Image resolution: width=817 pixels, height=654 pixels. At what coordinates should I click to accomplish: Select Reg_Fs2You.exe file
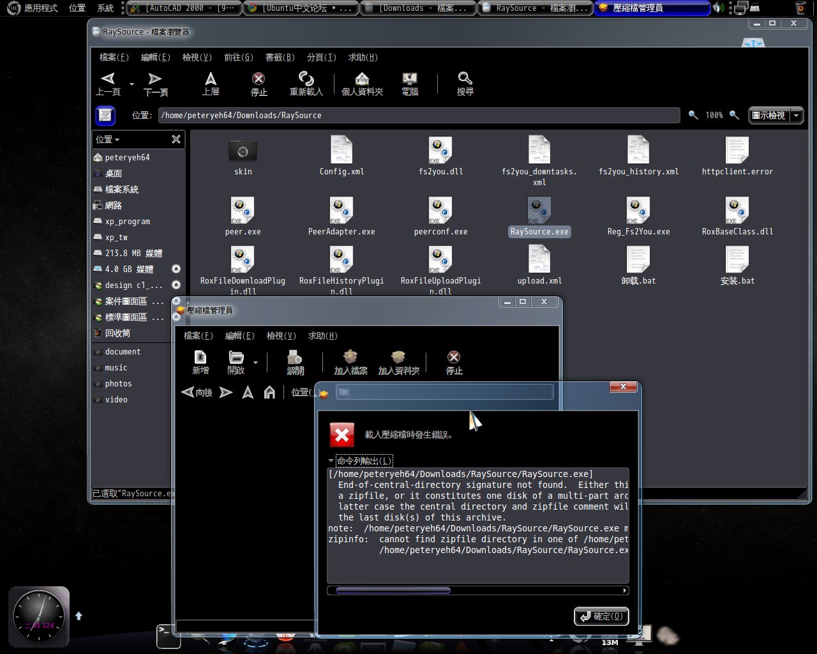coord(638,217)
